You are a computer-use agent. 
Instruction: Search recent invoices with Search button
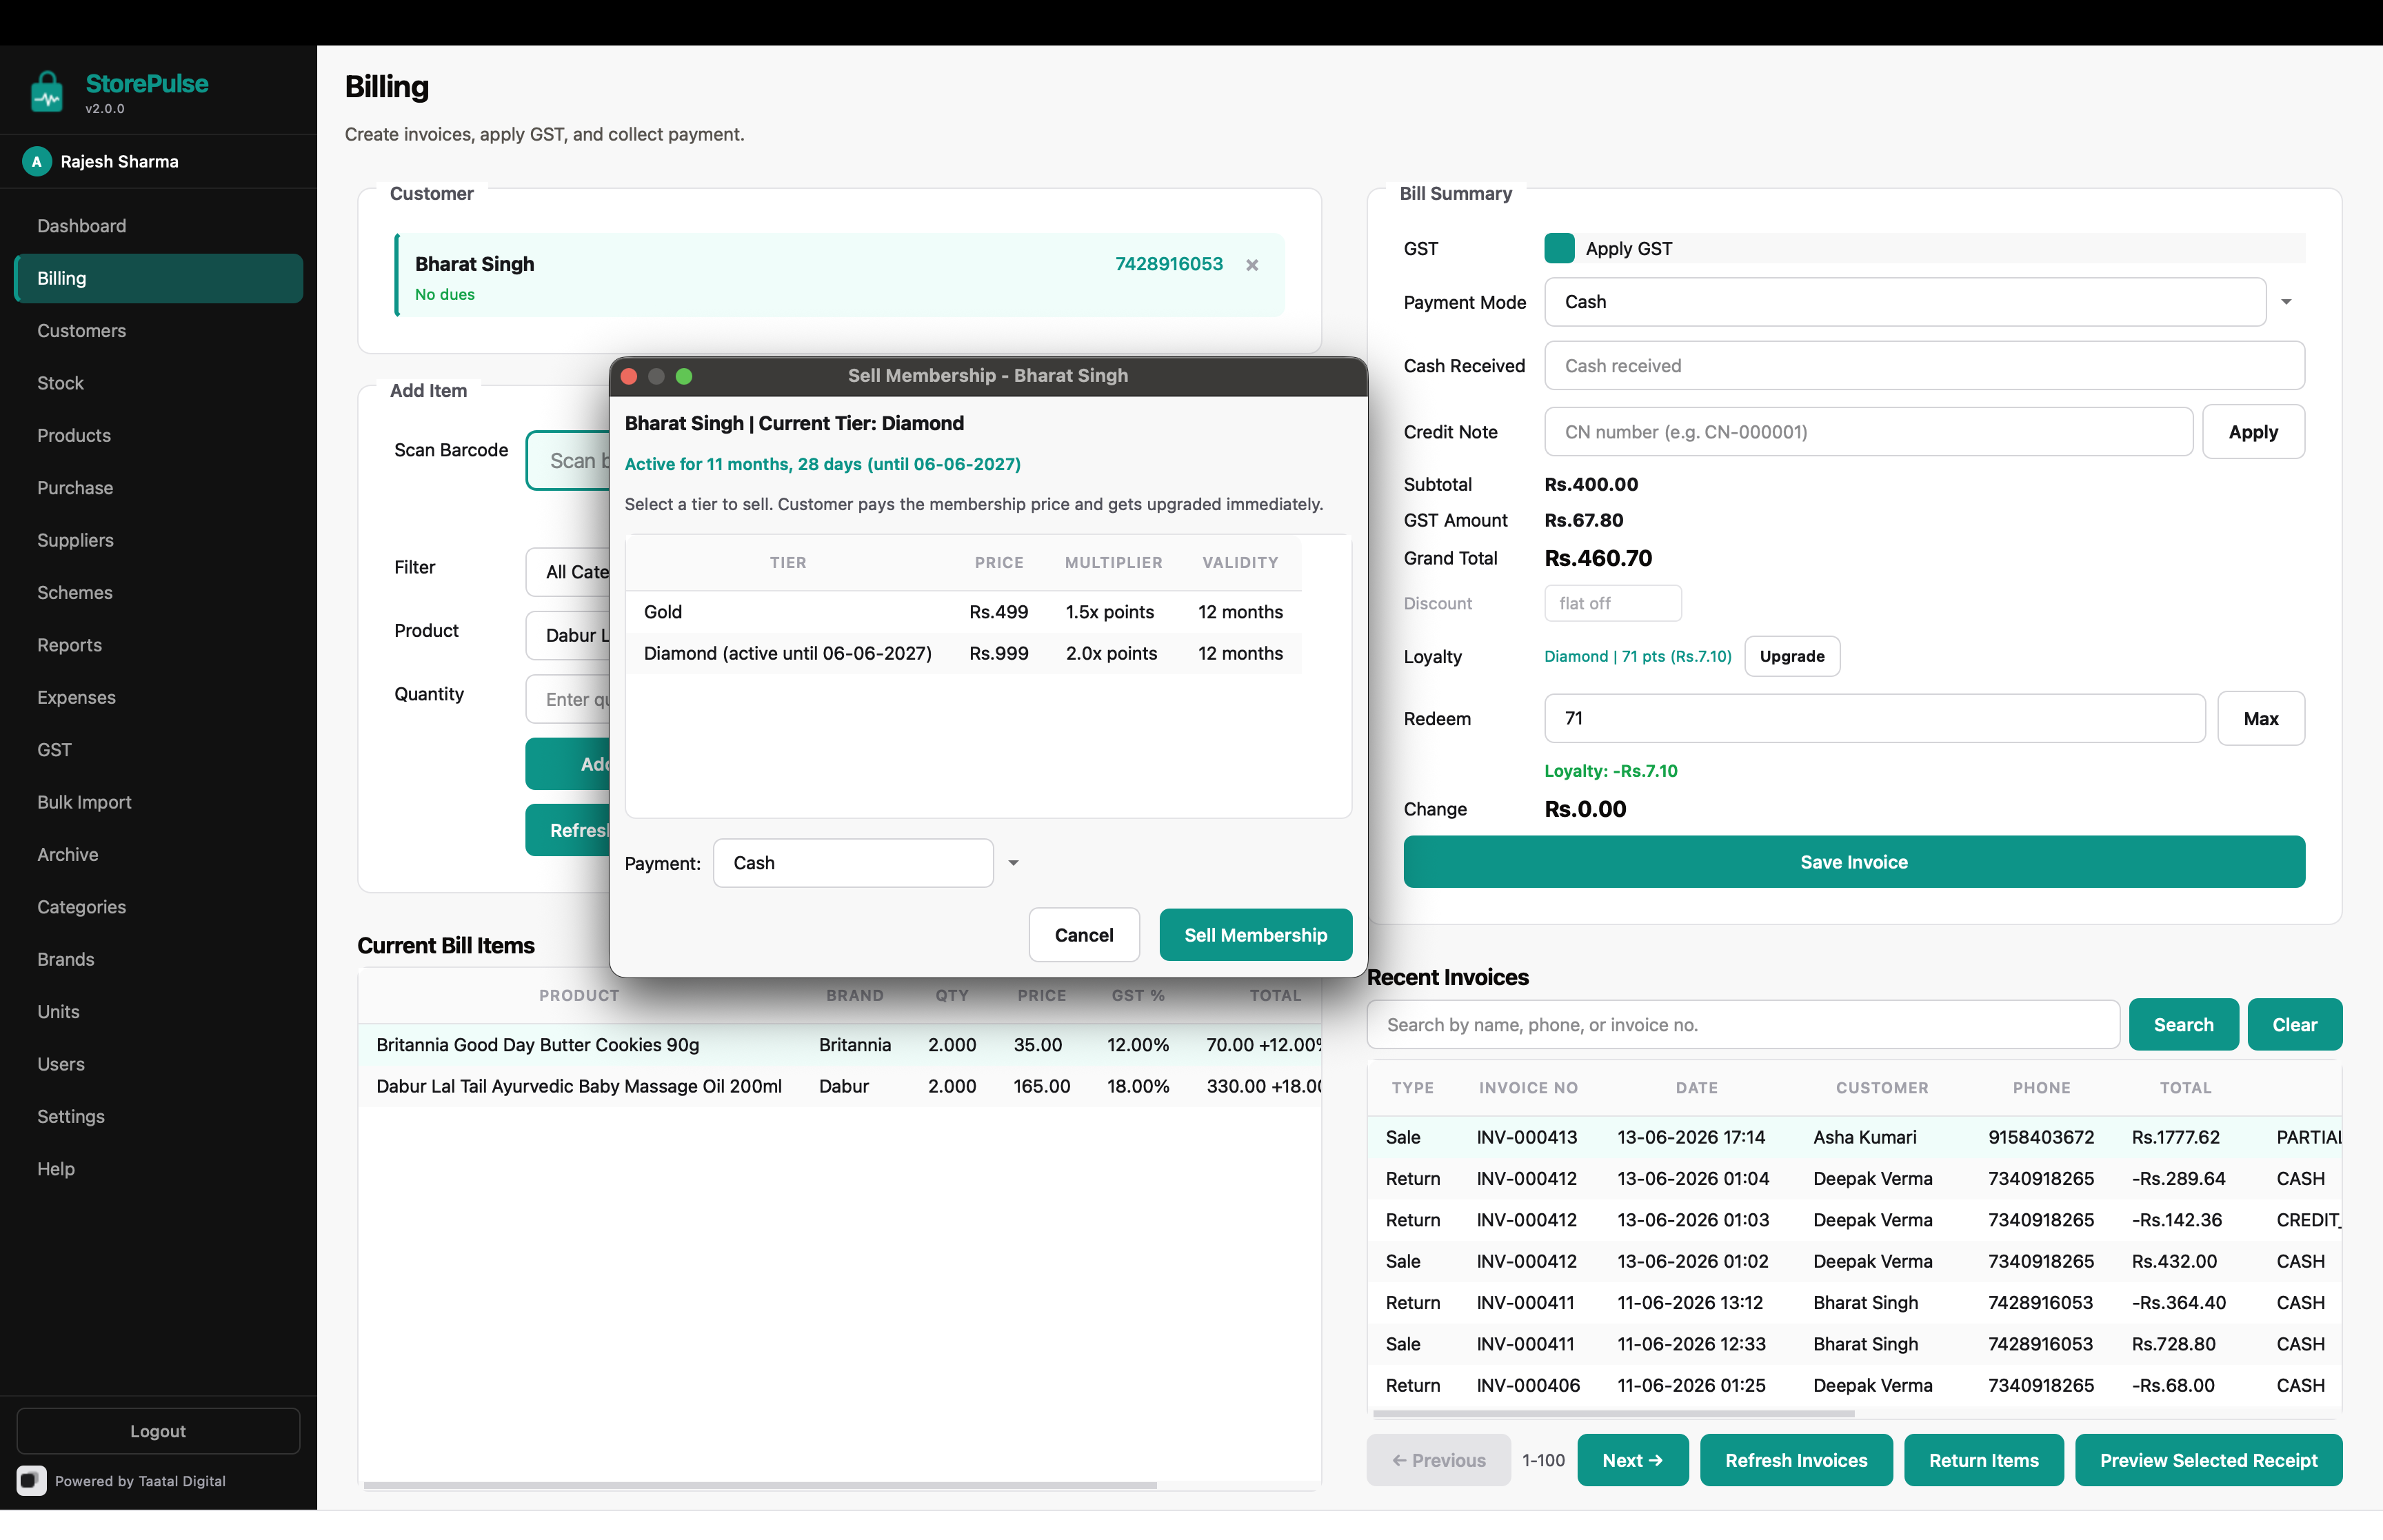[2184, 1025]
